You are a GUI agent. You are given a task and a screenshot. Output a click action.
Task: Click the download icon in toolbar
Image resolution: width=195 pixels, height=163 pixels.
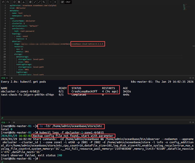(x=23, y=2)
